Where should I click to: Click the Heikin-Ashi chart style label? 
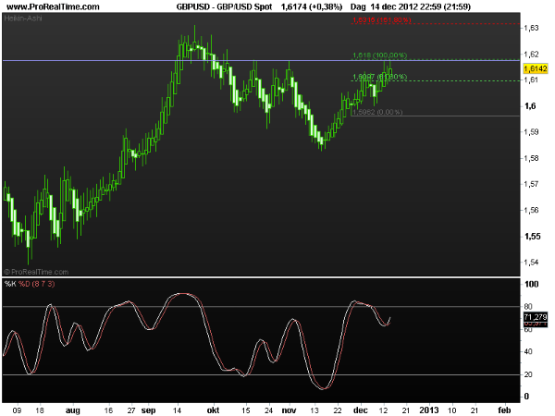[x=23, y=18]
